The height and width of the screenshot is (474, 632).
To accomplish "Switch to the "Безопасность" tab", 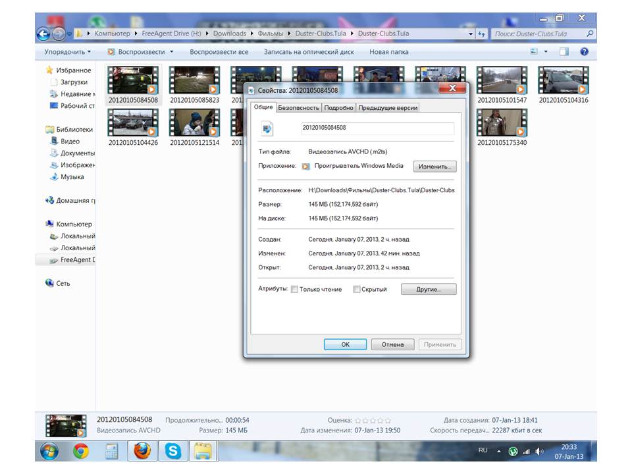I will [x=298, y=108].
